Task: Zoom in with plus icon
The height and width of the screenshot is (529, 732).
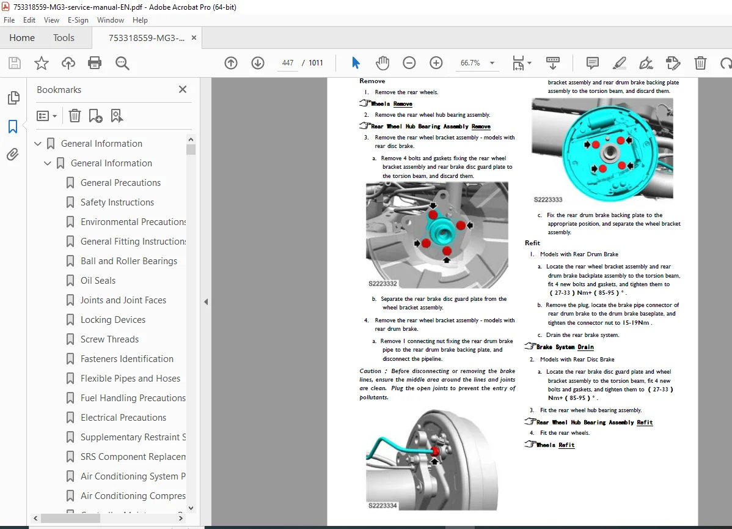Action: click(x=436, y=63)
